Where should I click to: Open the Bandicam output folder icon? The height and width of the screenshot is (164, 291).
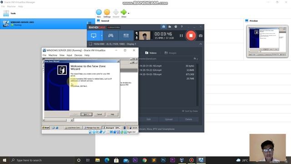(x=170, y=26)
